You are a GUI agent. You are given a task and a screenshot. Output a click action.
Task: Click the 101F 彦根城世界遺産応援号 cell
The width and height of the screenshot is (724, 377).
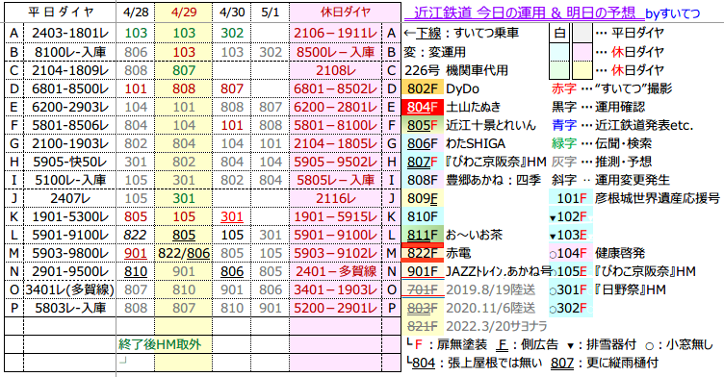[572, 198]
